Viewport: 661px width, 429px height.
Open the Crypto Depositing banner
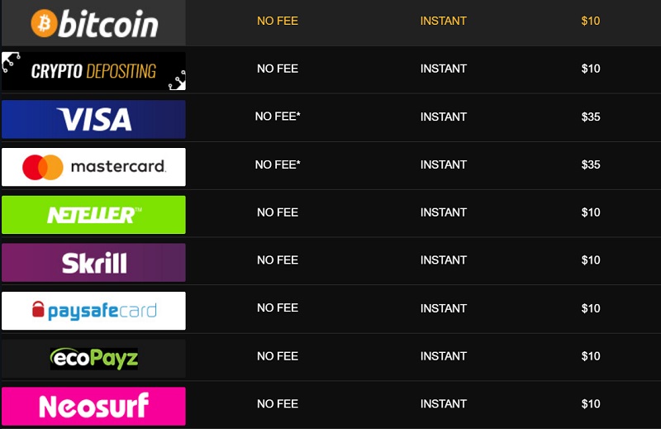click(93, 71)
